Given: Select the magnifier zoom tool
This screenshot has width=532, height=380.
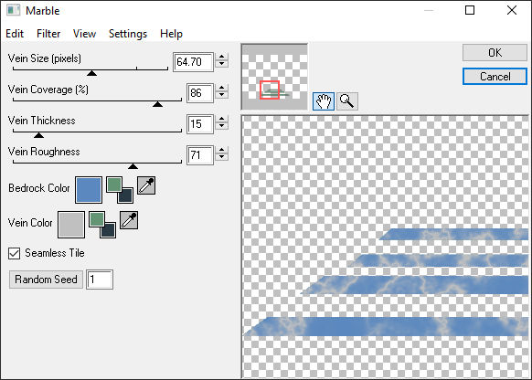Looking at the screenshot, I should [347, 101].
